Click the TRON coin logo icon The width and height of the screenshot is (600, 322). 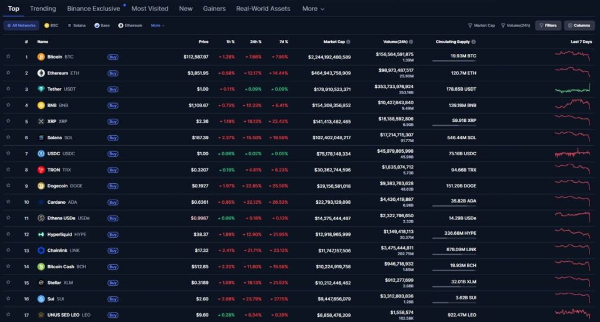41,170
